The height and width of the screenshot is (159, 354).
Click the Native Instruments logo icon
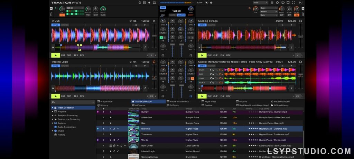click(x=300, y=3)
